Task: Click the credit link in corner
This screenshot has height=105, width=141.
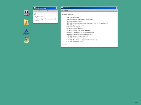Action: click(137, 102)
